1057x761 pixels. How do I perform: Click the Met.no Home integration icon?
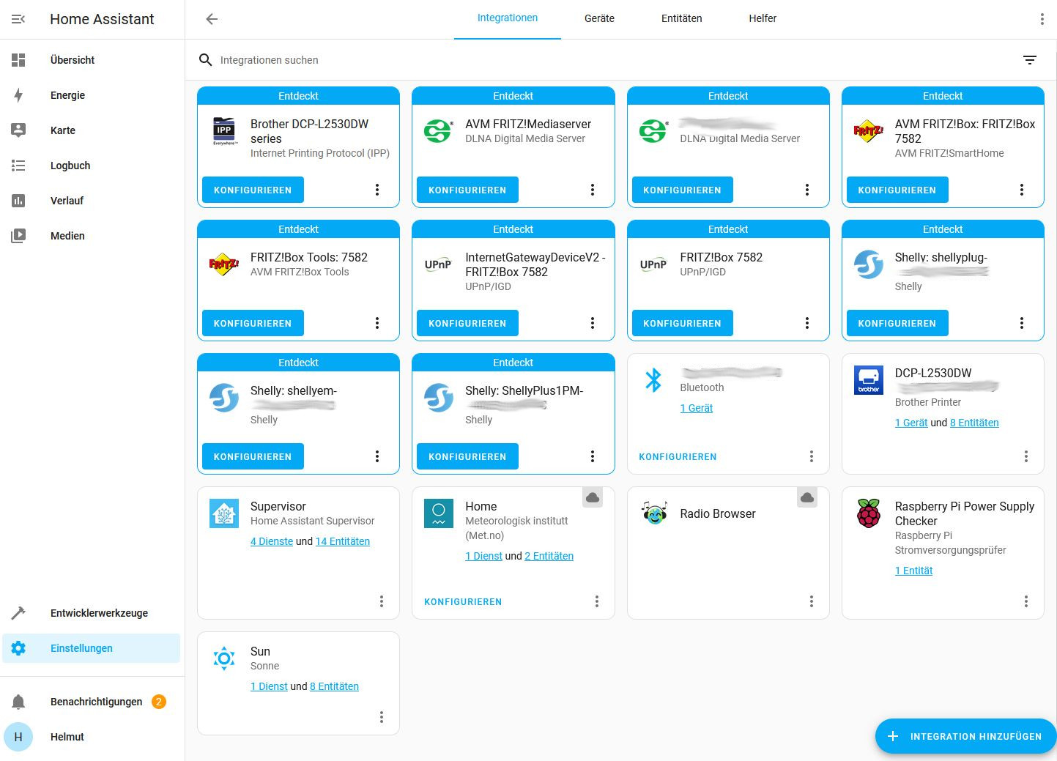439,513
